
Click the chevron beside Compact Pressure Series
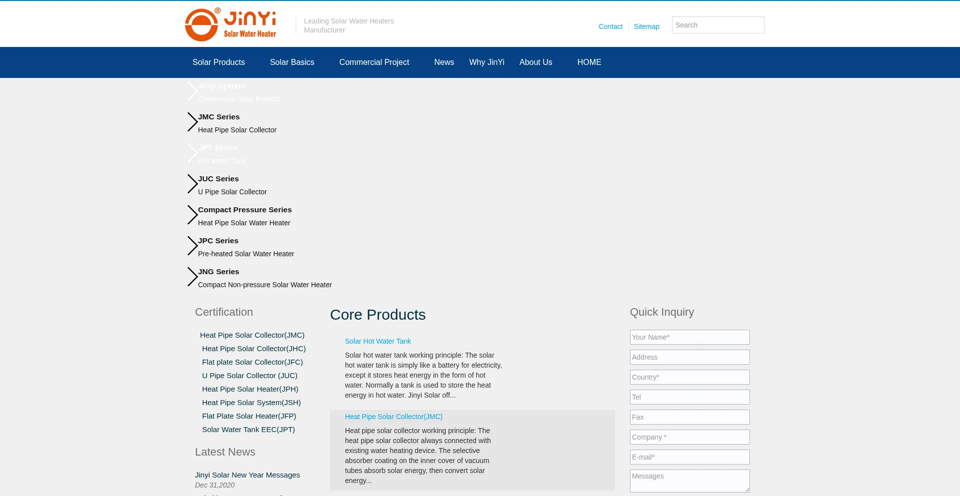pos(192,215)
